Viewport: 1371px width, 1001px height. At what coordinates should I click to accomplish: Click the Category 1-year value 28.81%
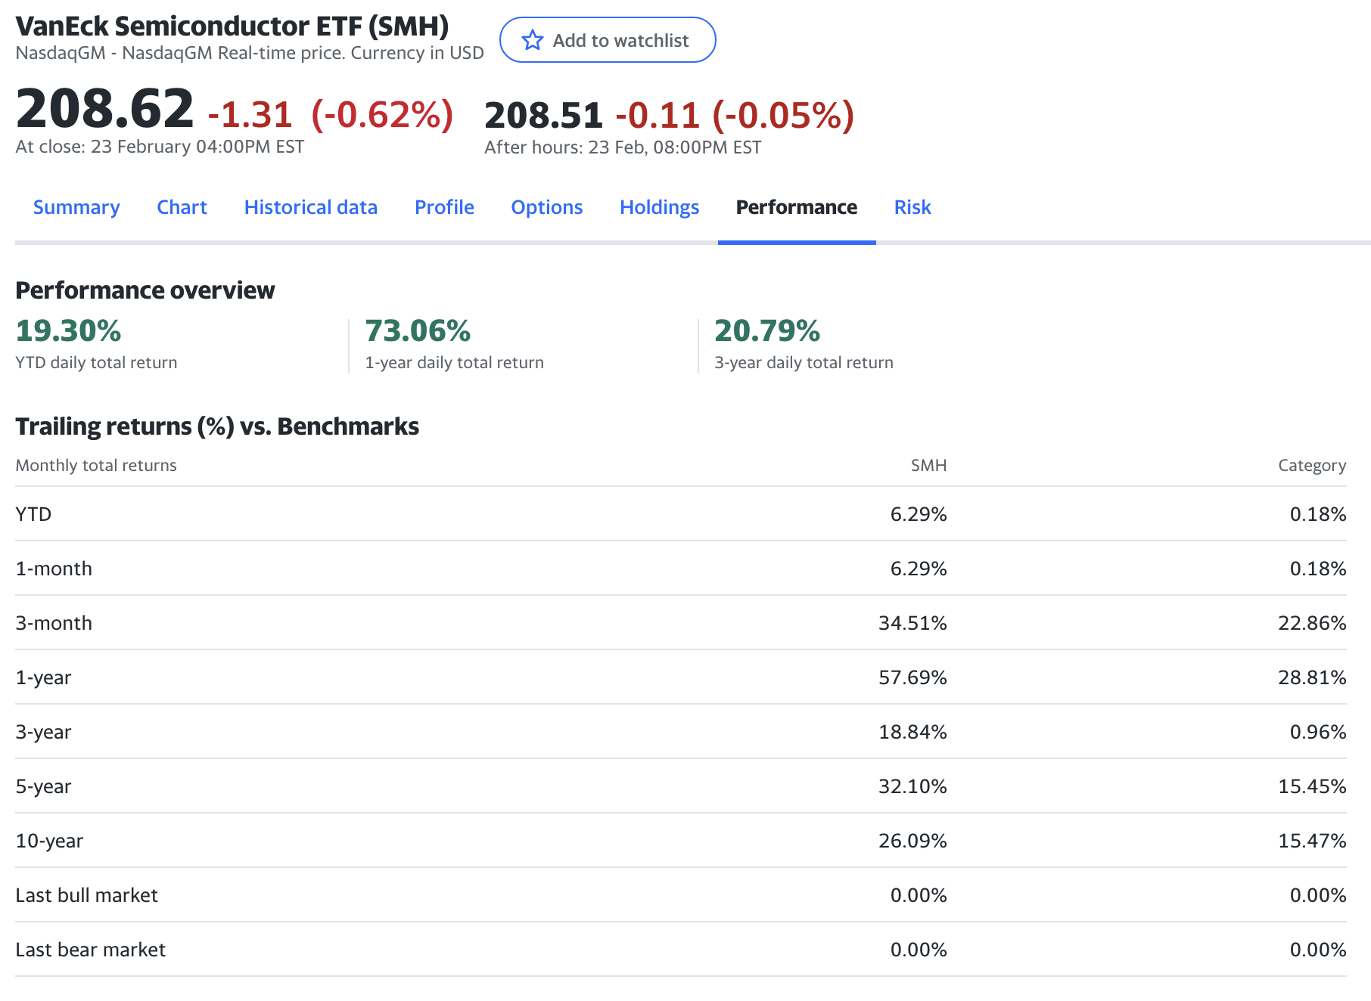point(1312,677)
